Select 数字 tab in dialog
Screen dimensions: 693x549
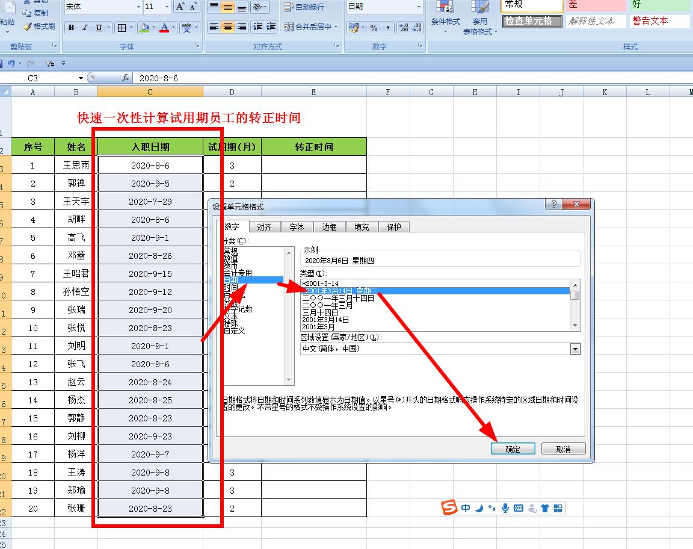click(x=232, y=226)
